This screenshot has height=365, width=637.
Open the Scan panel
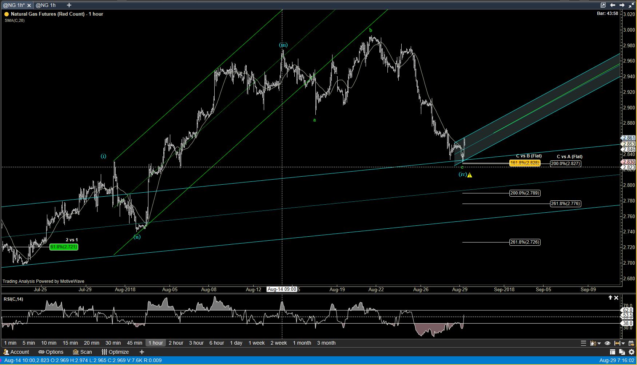(x=83, y=352)
